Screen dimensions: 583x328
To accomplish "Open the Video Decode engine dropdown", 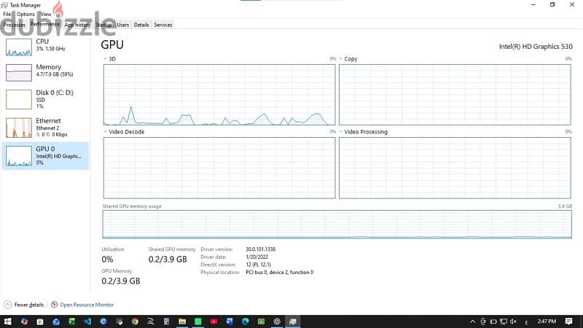I will (105, 132).
